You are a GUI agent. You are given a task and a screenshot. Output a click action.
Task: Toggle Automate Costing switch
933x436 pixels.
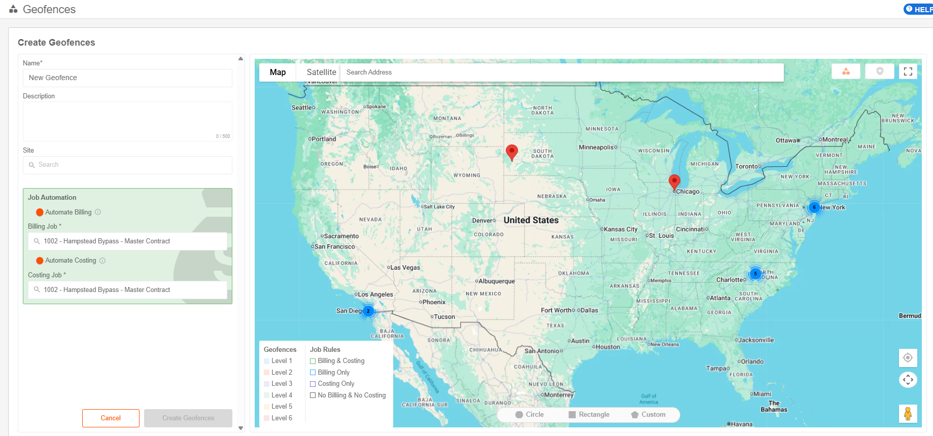pyautogui.click(x=40, y=261)
